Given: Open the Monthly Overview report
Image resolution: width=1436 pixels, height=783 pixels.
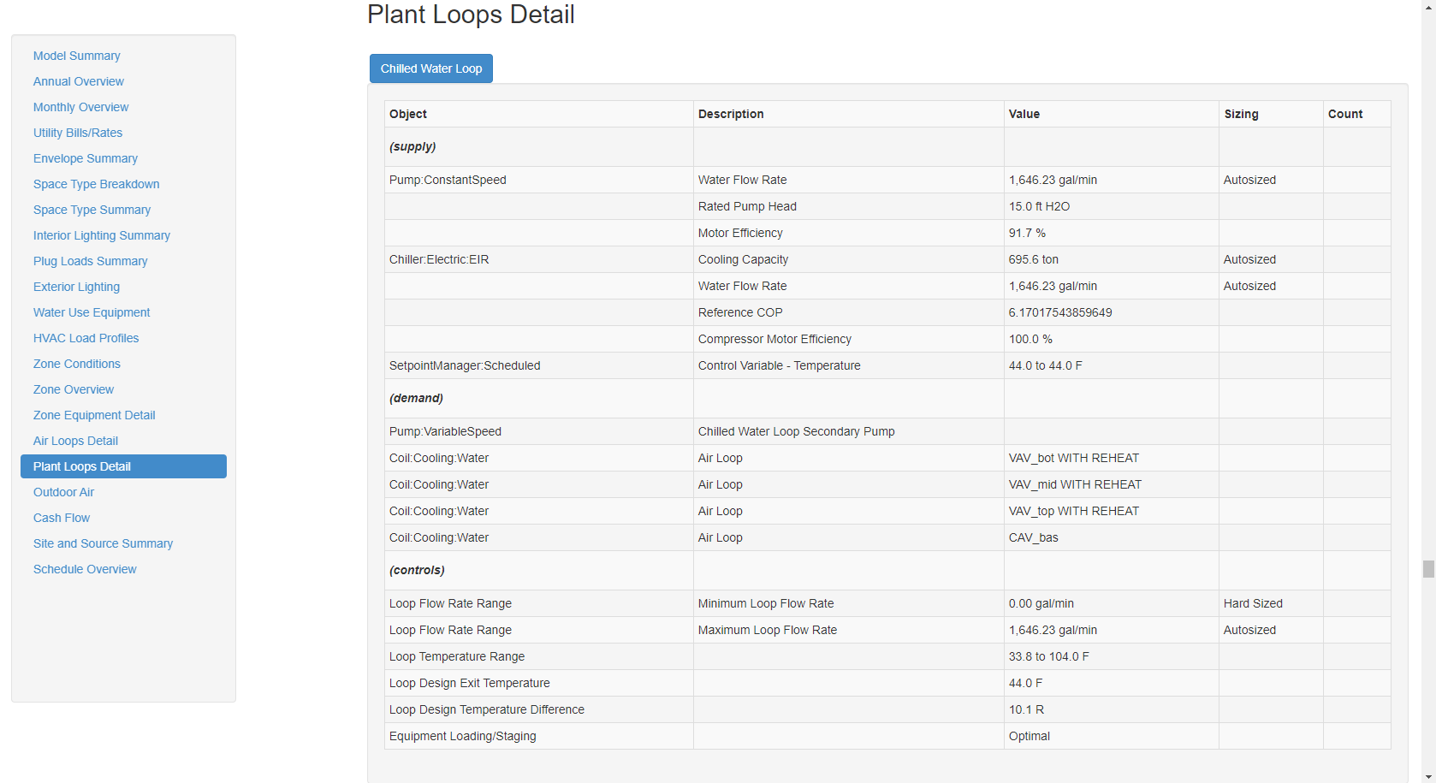Looking at the screenshot, I should (80, 107).
